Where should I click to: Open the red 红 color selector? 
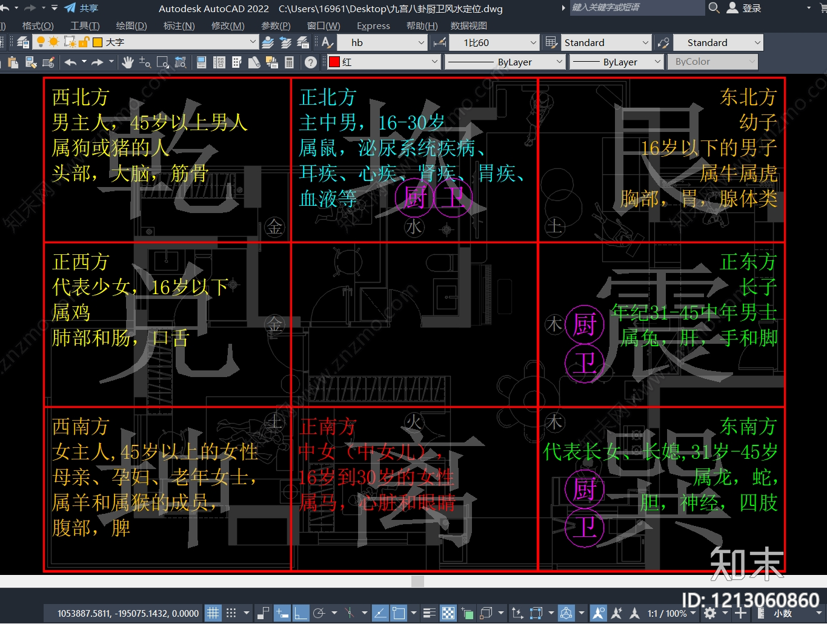382,62
